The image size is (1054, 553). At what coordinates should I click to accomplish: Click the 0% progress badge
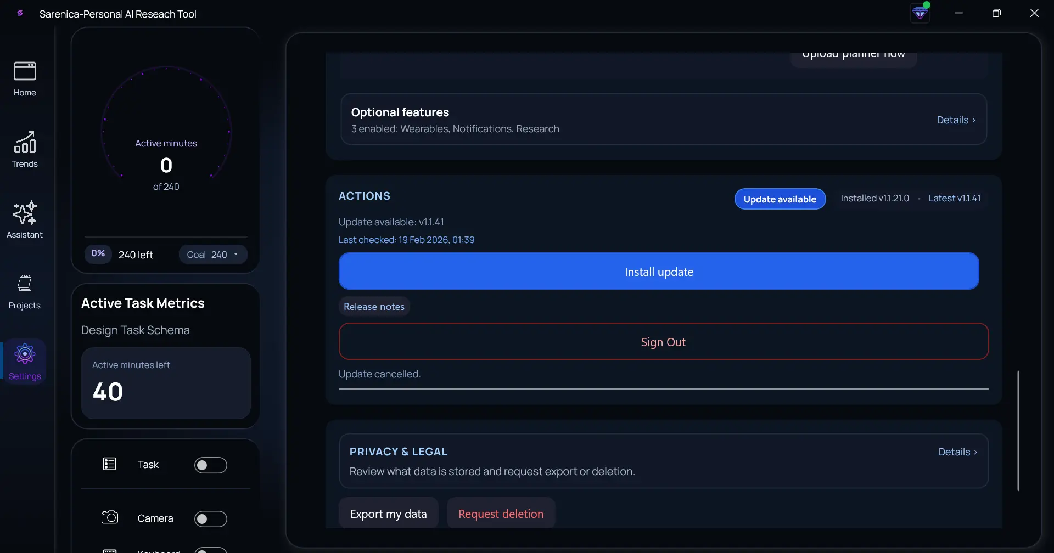98,253
